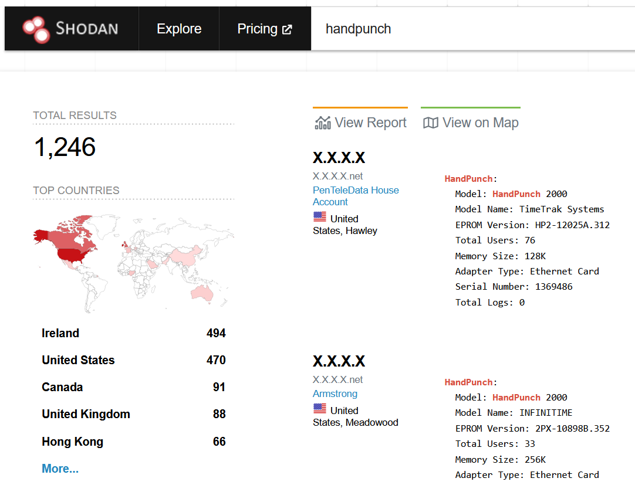635x485 pixels.
Task: Click 'Model Name: INFINITIME' line
Action: [514, 413]
